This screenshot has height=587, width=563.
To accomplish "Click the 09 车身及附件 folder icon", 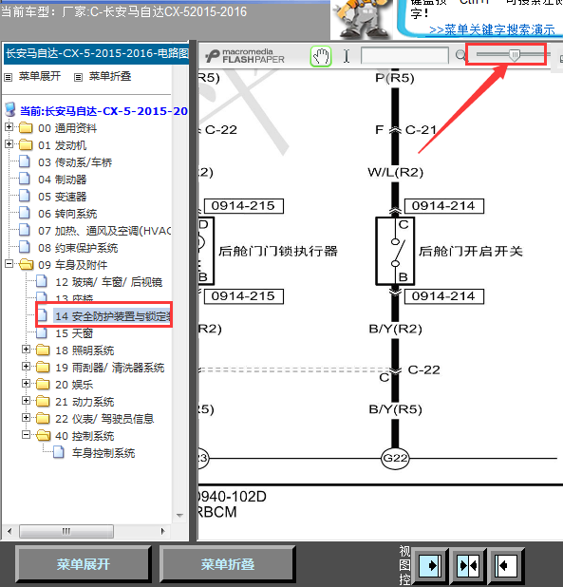I will [x=26, y=264].
